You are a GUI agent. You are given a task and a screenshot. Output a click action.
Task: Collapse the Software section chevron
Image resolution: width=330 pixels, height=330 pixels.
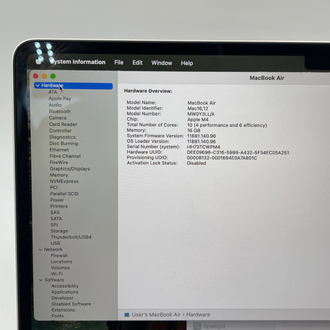[x=40, y=280]
